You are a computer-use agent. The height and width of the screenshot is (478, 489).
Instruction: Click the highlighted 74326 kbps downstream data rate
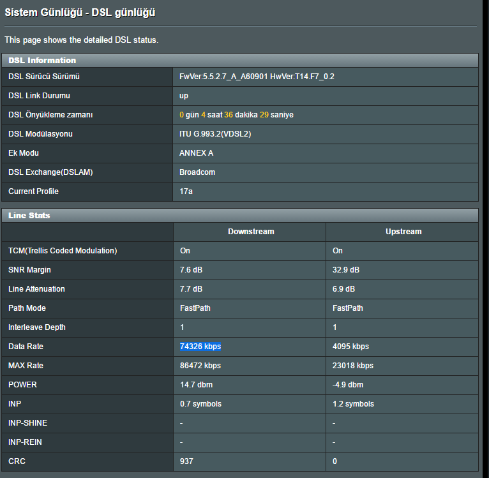(200, 347)
